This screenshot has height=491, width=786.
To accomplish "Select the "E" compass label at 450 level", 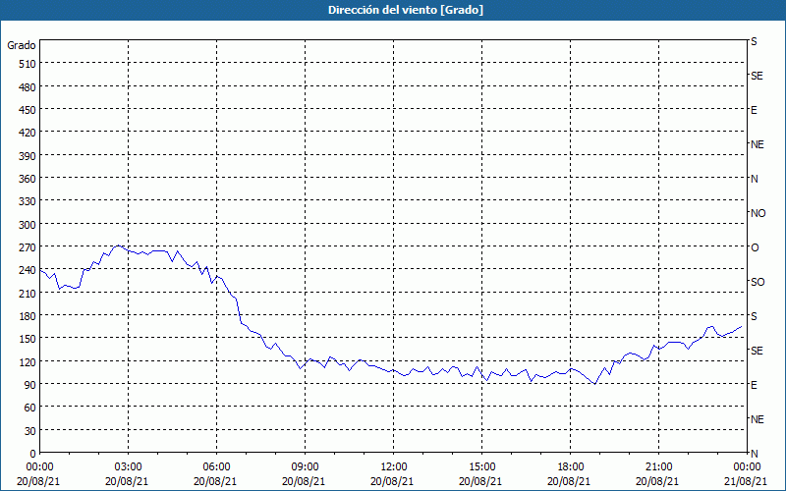I will click(x=754, y=110).
